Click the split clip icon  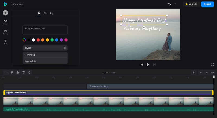tap(6, 72)
